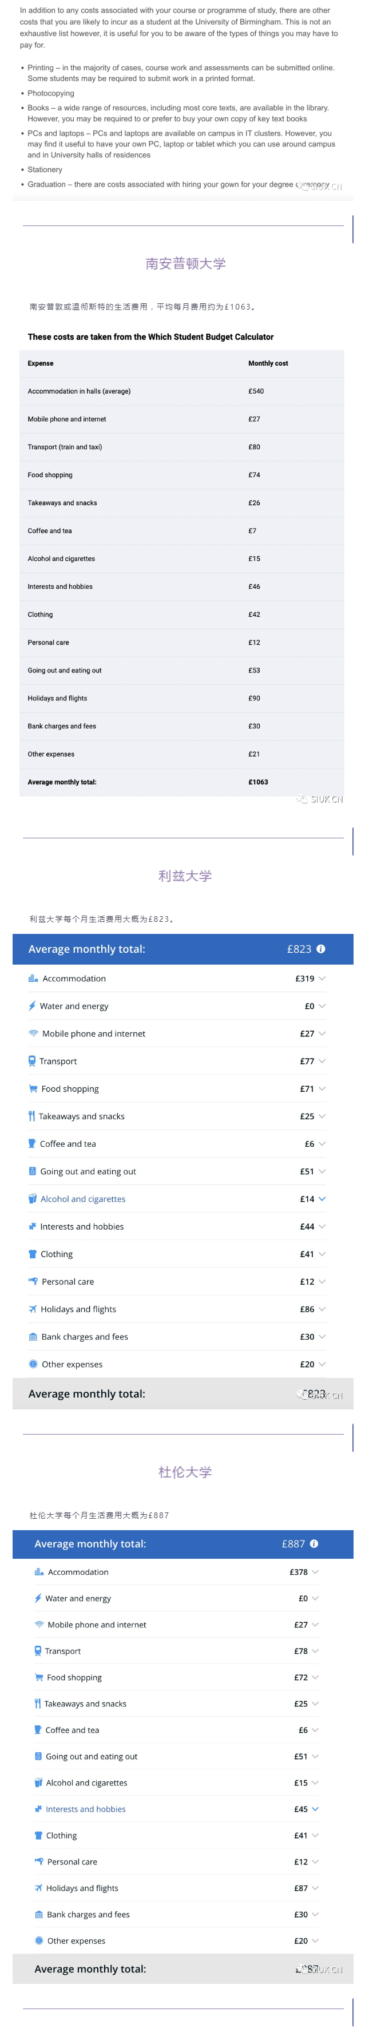
Task: Click the lightning icon for Leeds Water and energy
Action: (33, 1006)
